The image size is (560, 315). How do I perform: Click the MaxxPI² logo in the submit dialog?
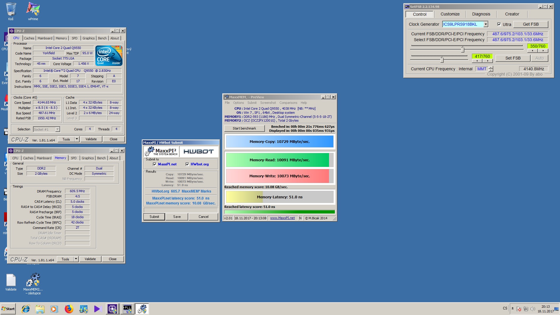(161, 151)
